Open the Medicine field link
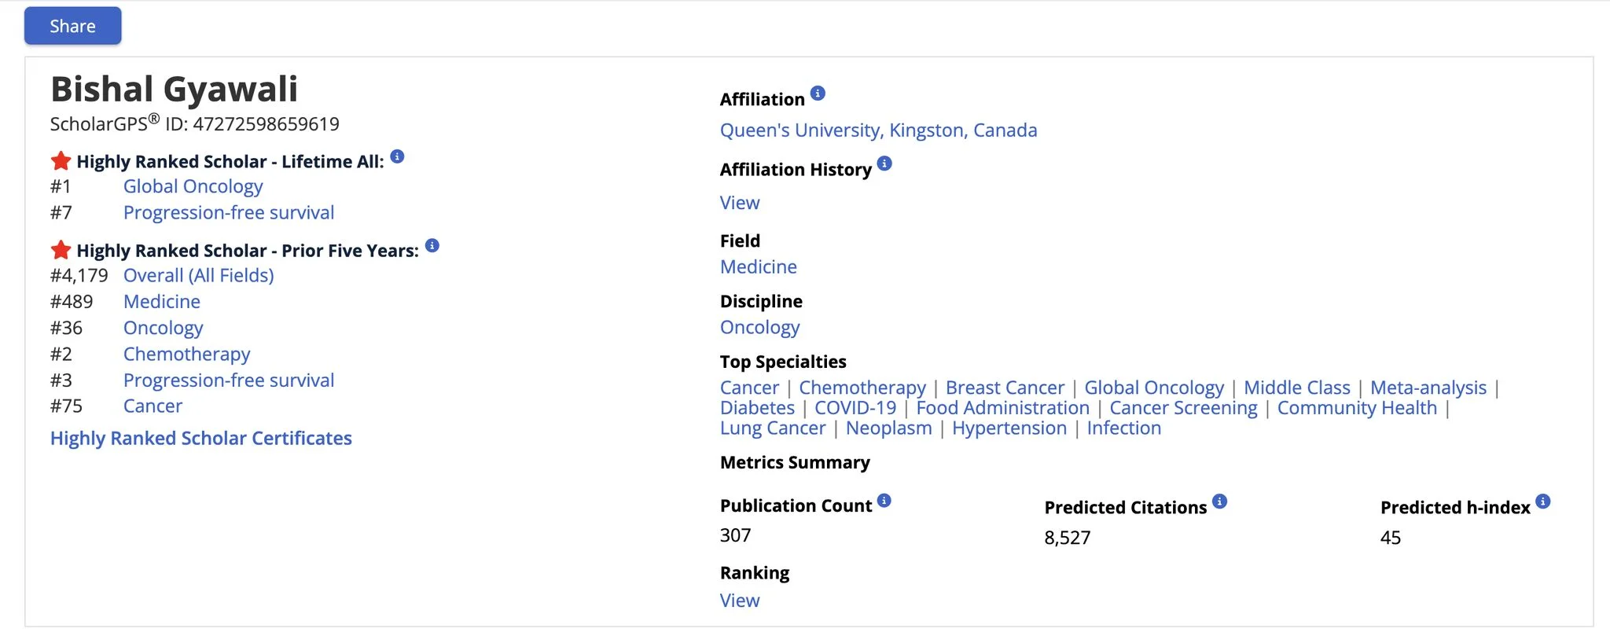This screenshot has width=1610, height=643. (758, 266)
